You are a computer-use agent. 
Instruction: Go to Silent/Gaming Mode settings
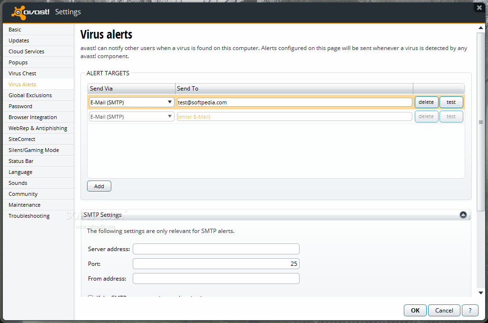pyautogui.click(x=38, y=150)
